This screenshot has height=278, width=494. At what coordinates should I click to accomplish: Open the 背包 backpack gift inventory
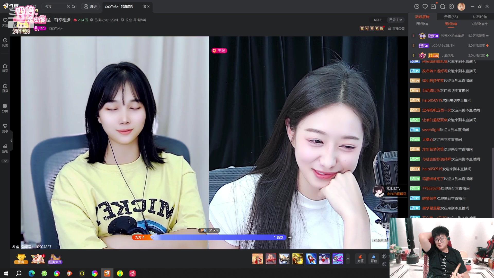tap(374, 259)
